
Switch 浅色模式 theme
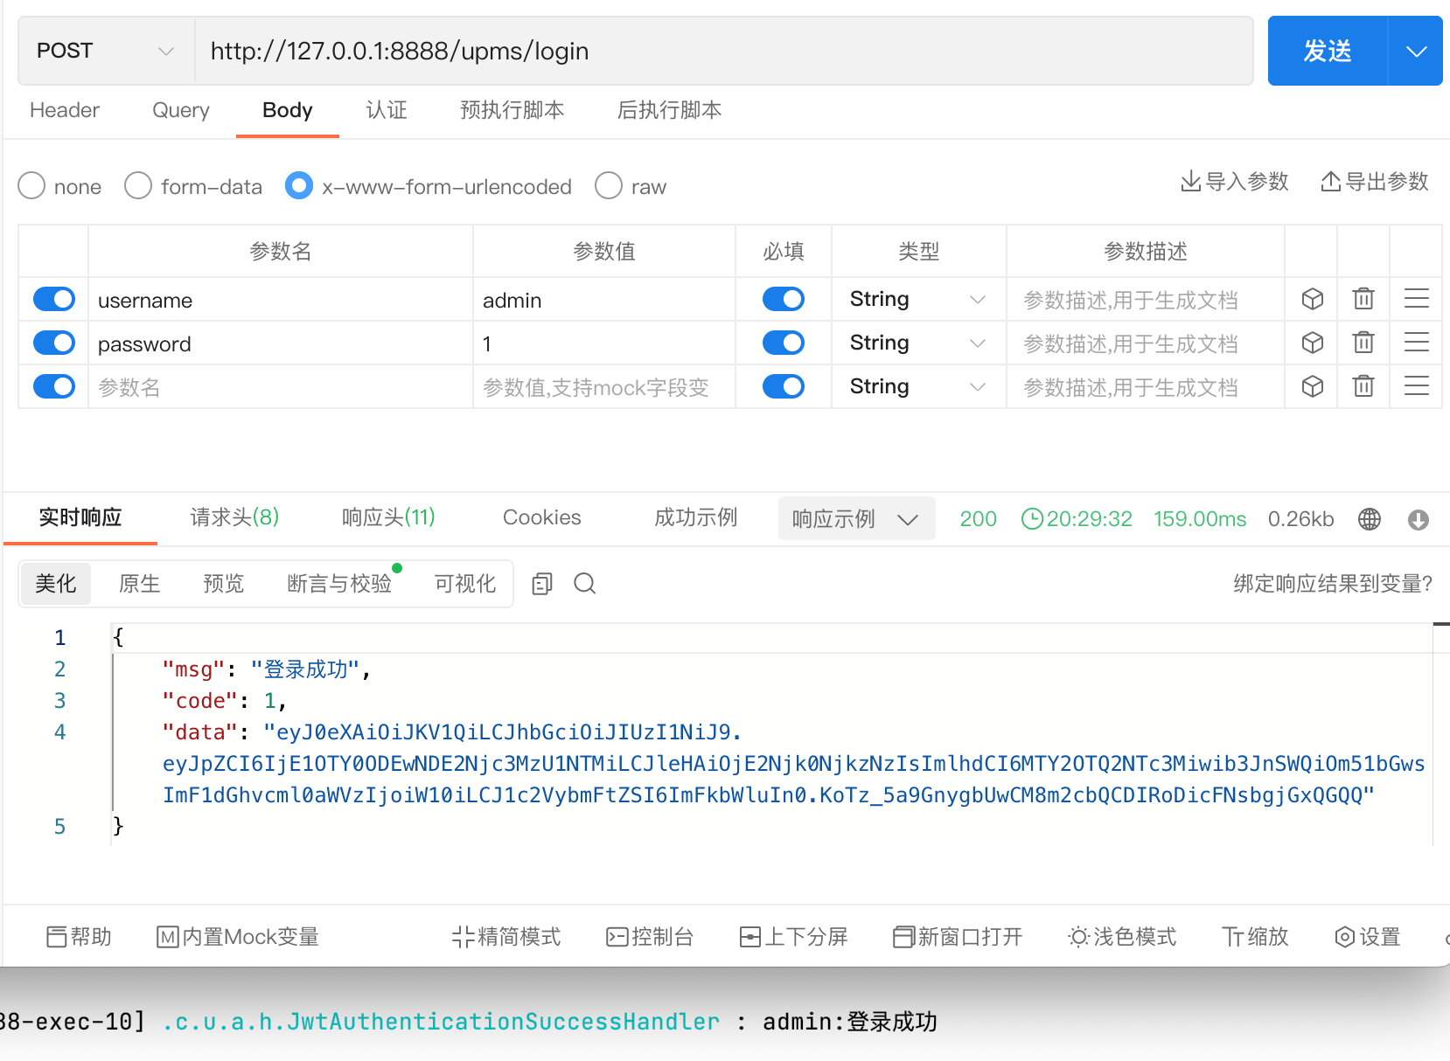(1122, 937)
